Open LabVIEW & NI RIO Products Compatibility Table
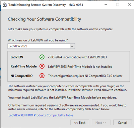 coord(41,115)
